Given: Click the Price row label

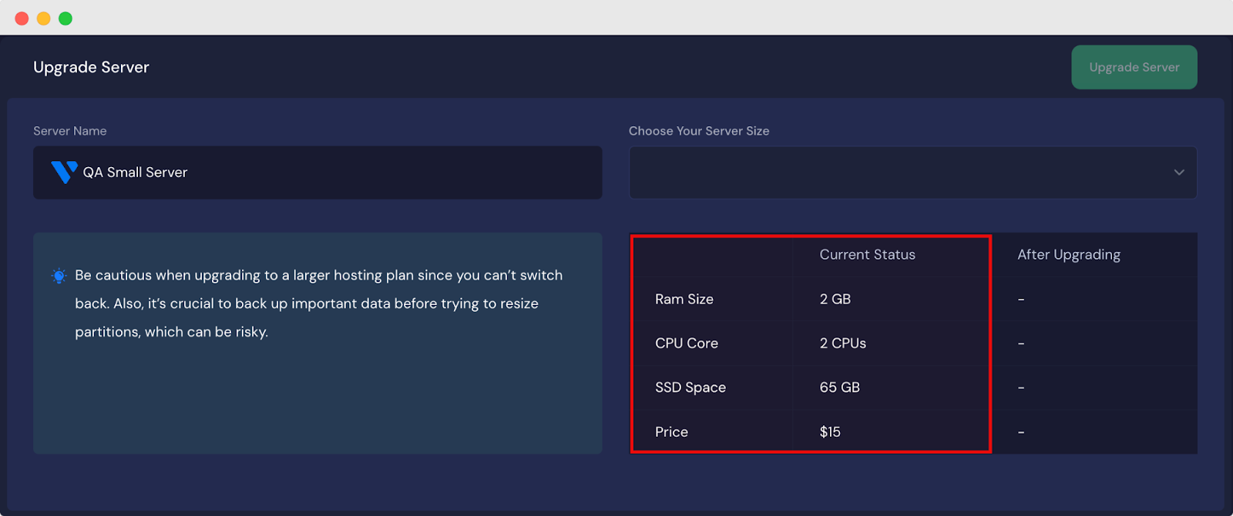Looking at the screenshot, I should (x=671, y=432).
